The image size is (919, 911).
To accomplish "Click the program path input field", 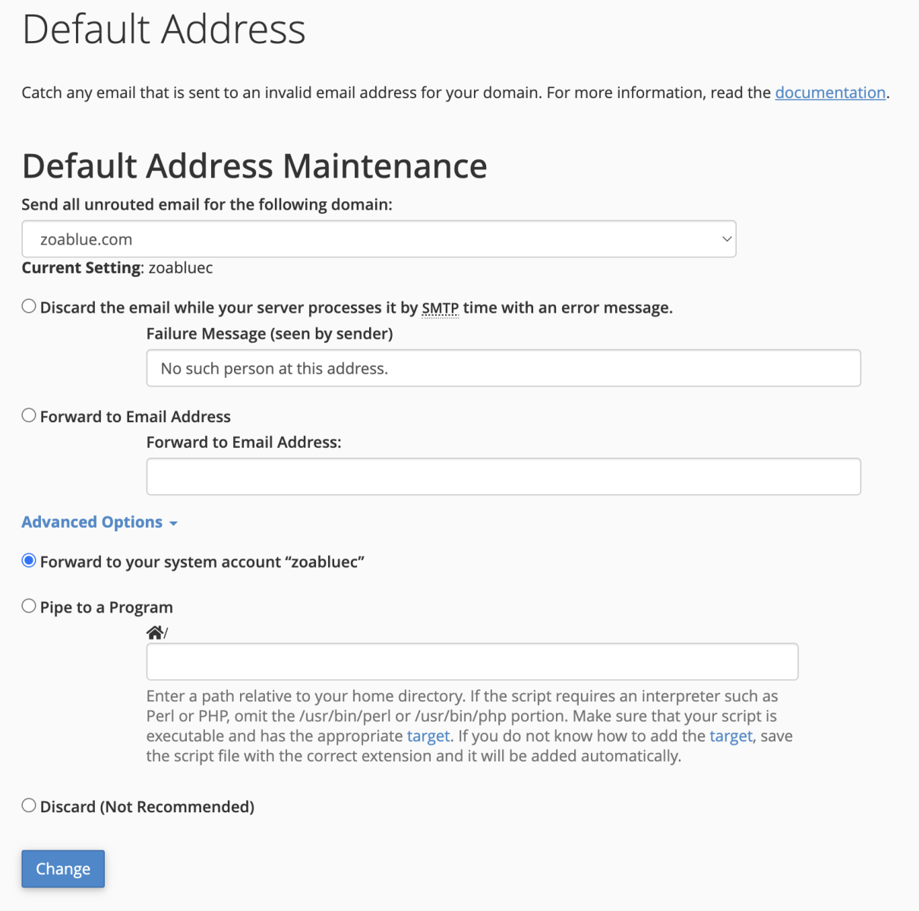I will (472, 662).
